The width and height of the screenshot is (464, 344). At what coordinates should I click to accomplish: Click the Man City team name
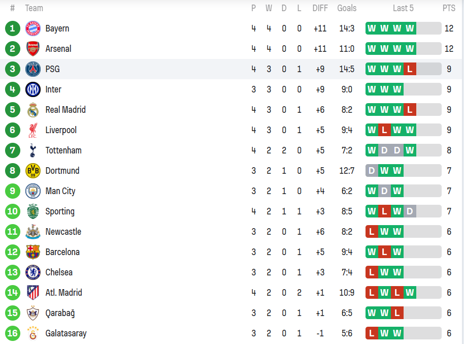[x=60, y=191]
